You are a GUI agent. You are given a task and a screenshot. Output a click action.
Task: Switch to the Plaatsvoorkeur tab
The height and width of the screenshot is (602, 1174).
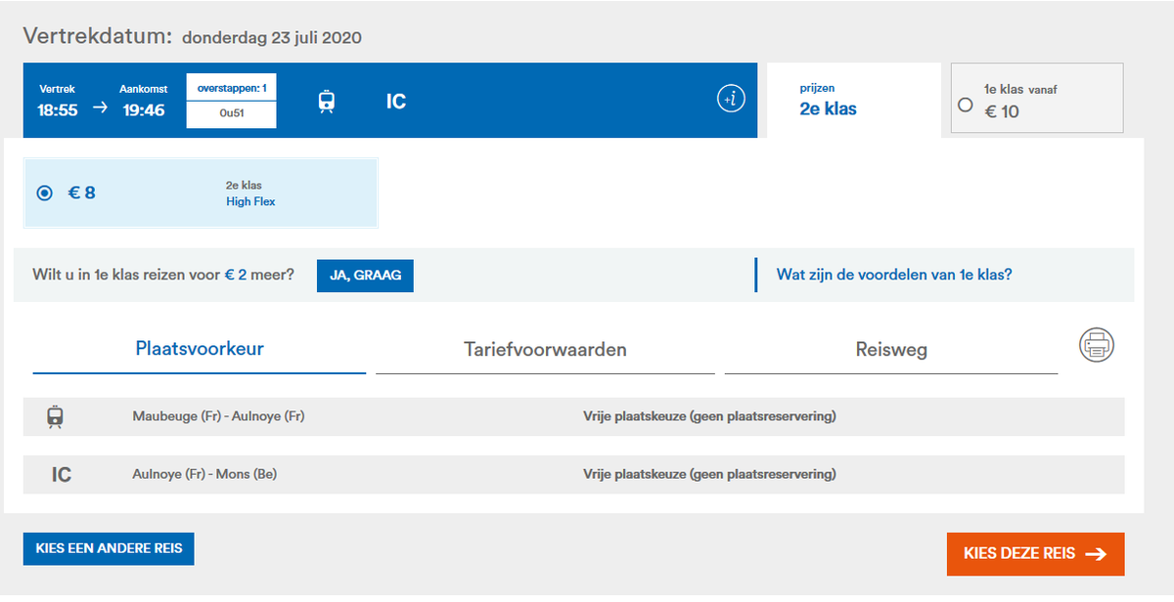[x=198, y=348]
